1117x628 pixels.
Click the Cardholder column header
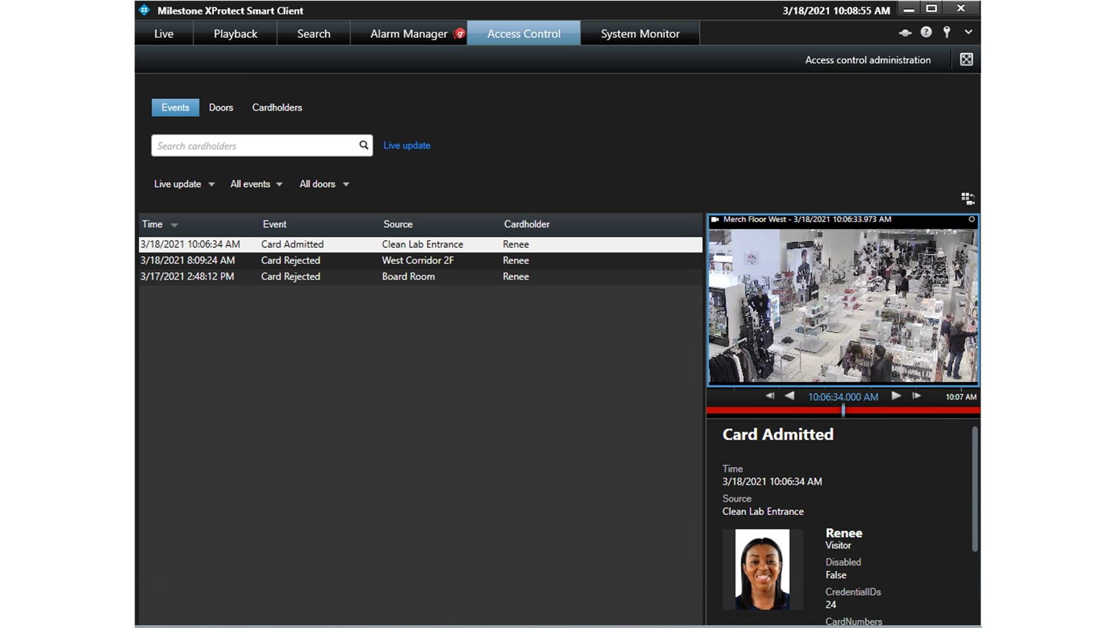tap(527, 224)
